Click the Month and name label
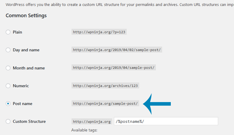 pyautogui.click(x=29, y=68)
